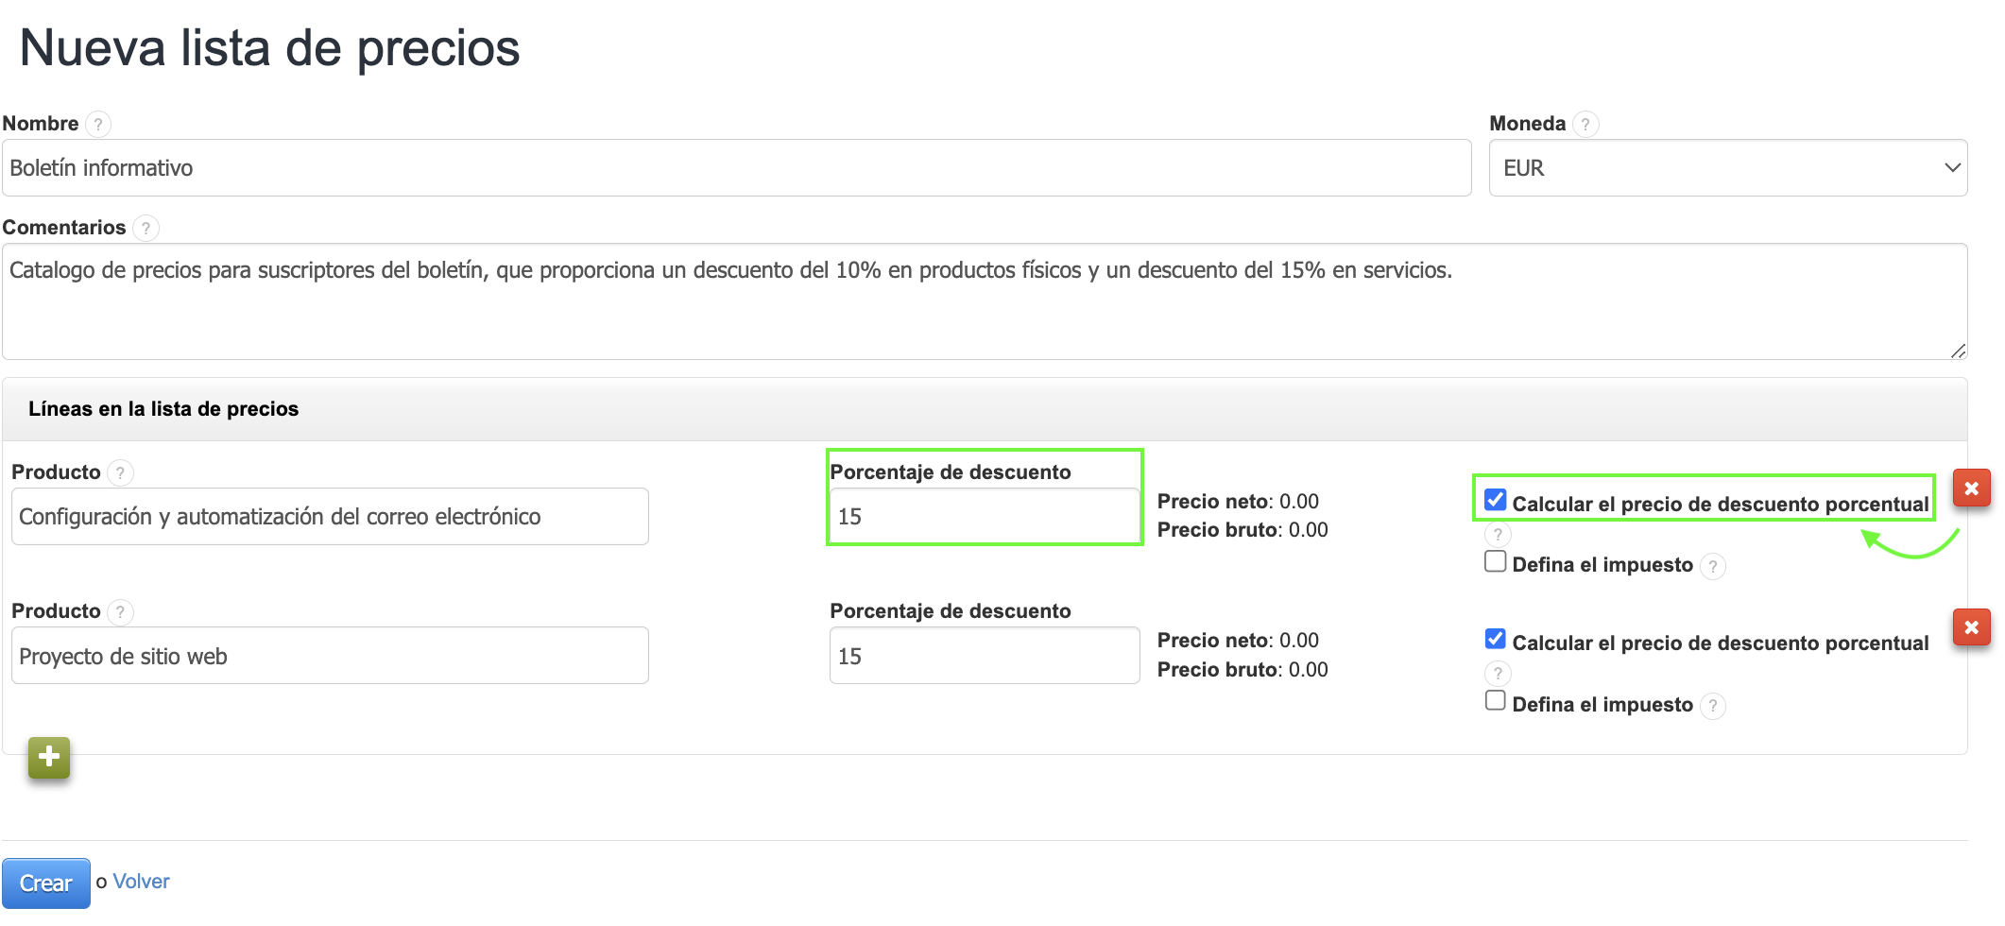Open help beside first Defina el impuesto
This screenshot has width=2005, height=926.
tap(1712, 566)
